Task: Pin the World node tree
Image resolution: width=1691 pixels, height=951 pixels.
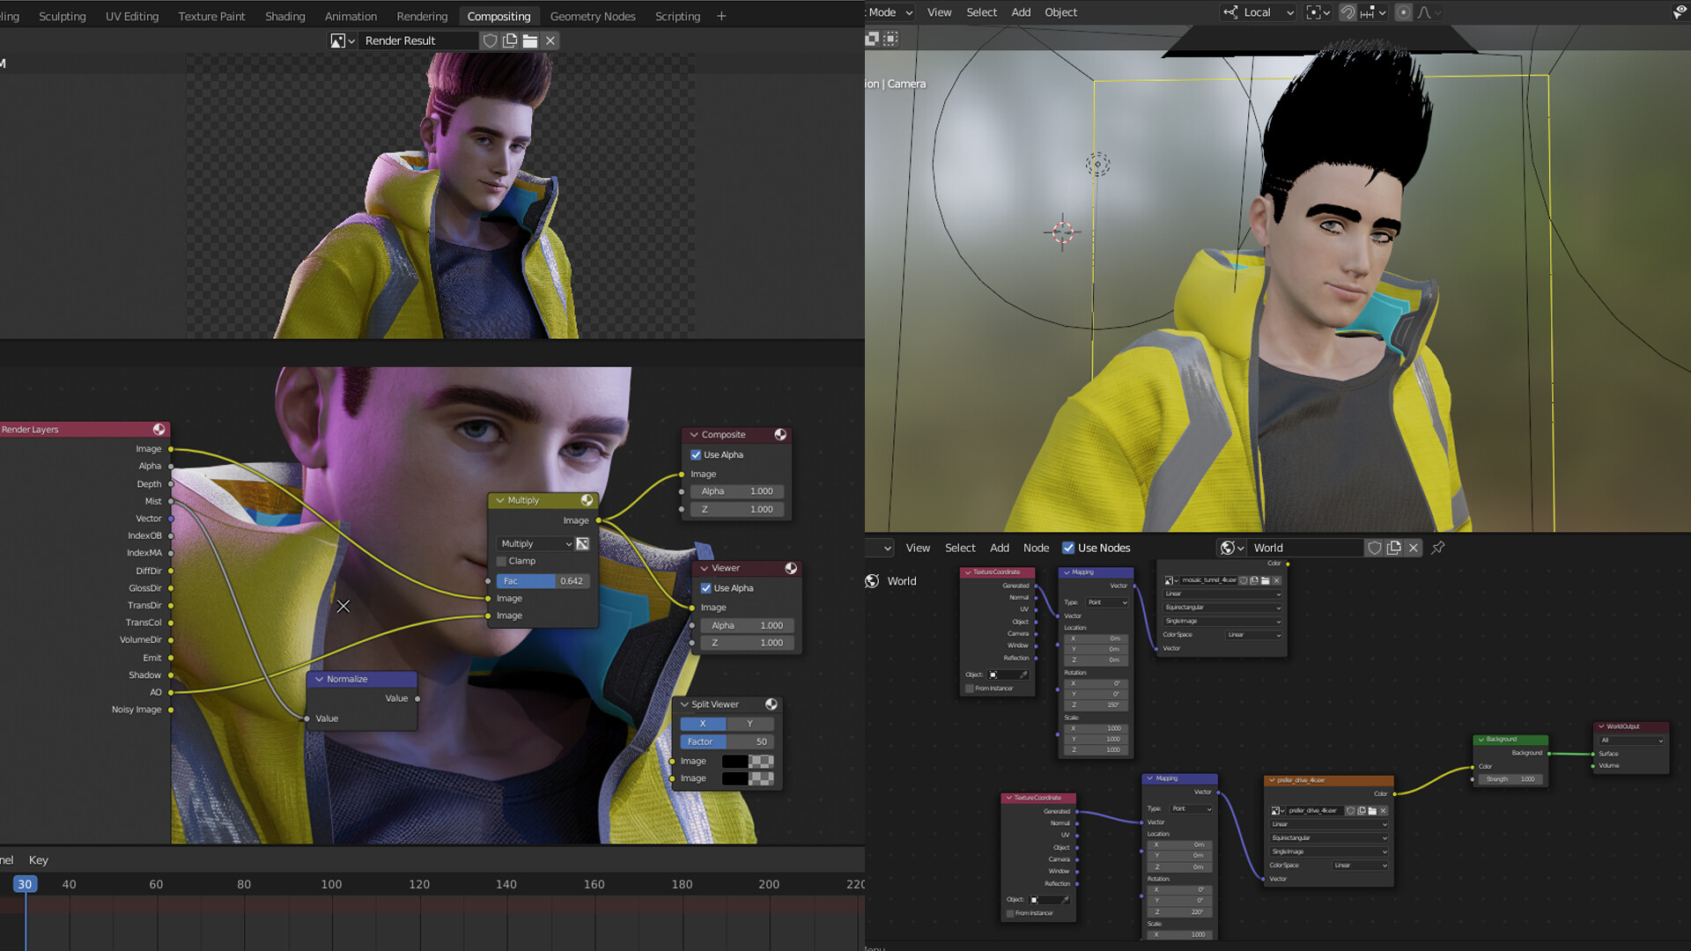Action: click(x=1438, y=548)
